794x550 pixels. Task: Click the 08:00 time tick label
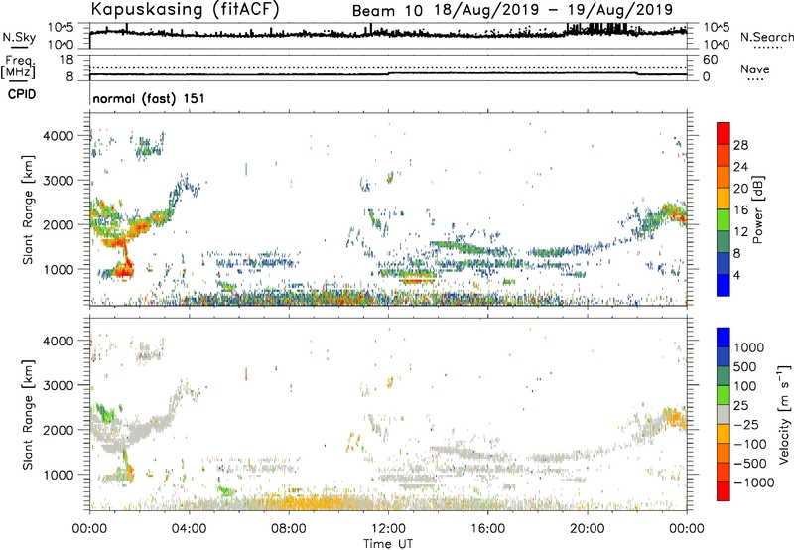point(289,529)
